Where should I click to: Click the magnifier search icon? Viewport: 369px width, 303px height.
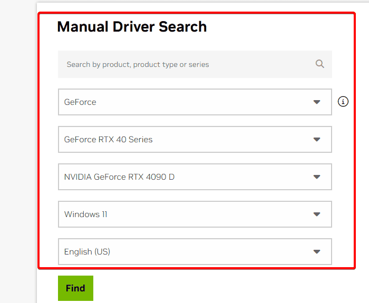click(319, 64)
